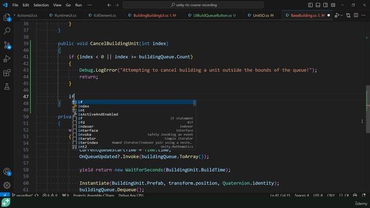370x208 pixels.
Task: Open the Manage gear settings
Action: (7, 185)
